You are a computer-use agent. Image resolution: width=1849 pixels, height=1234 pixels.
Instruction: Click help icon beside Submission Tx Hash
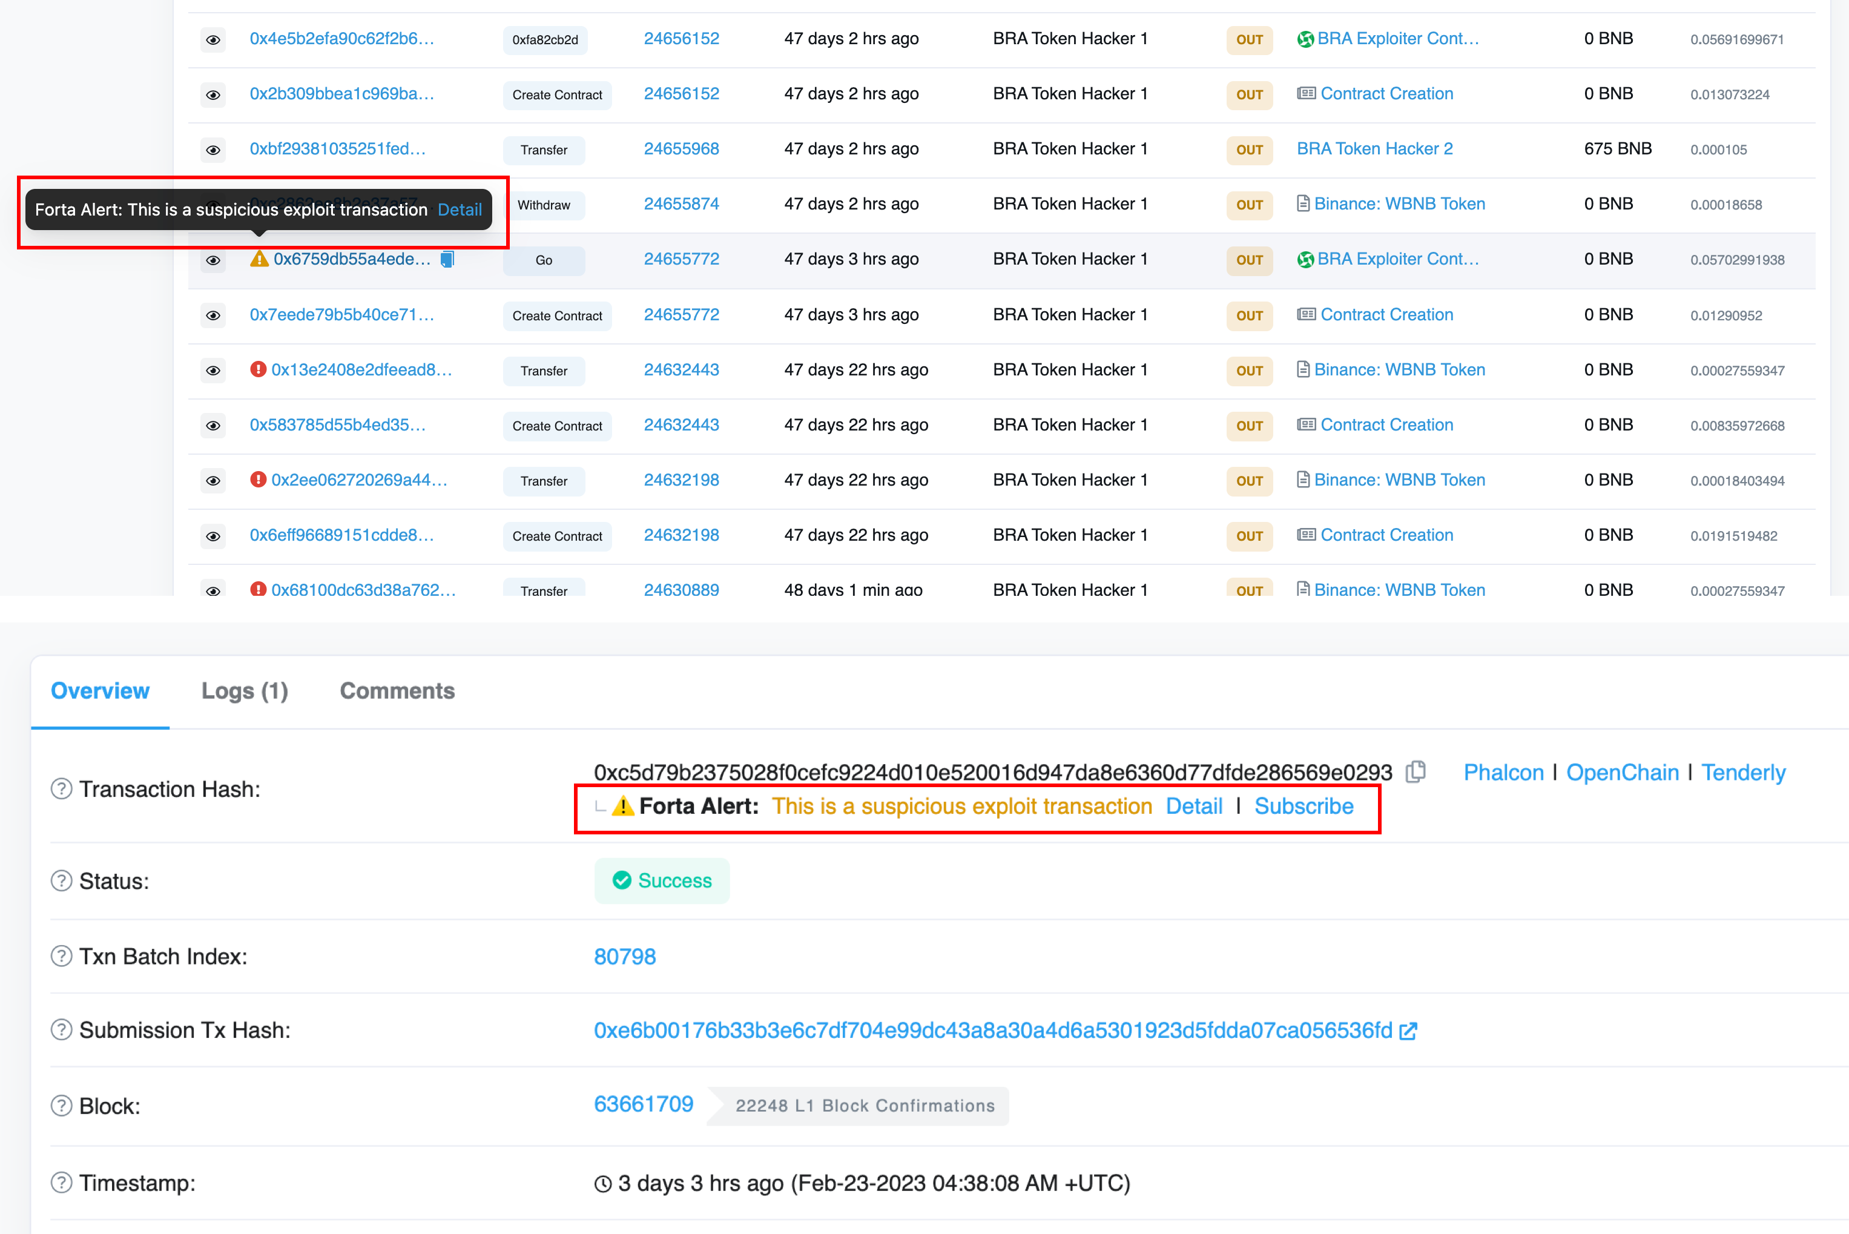[61, 1029]
